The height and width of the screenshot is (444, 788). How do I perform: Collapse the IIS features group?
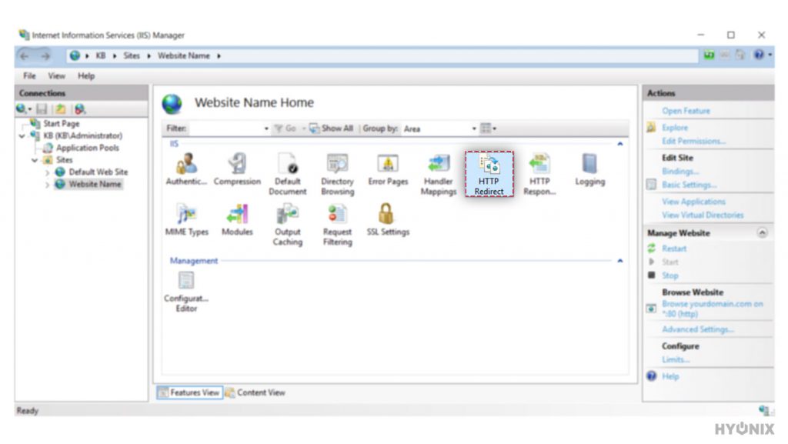pos(620,143)
